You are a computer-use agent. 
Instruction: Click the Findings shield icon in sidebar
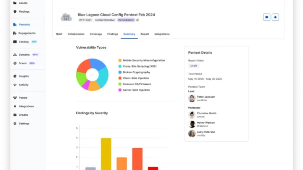click(x=15, y=11)
